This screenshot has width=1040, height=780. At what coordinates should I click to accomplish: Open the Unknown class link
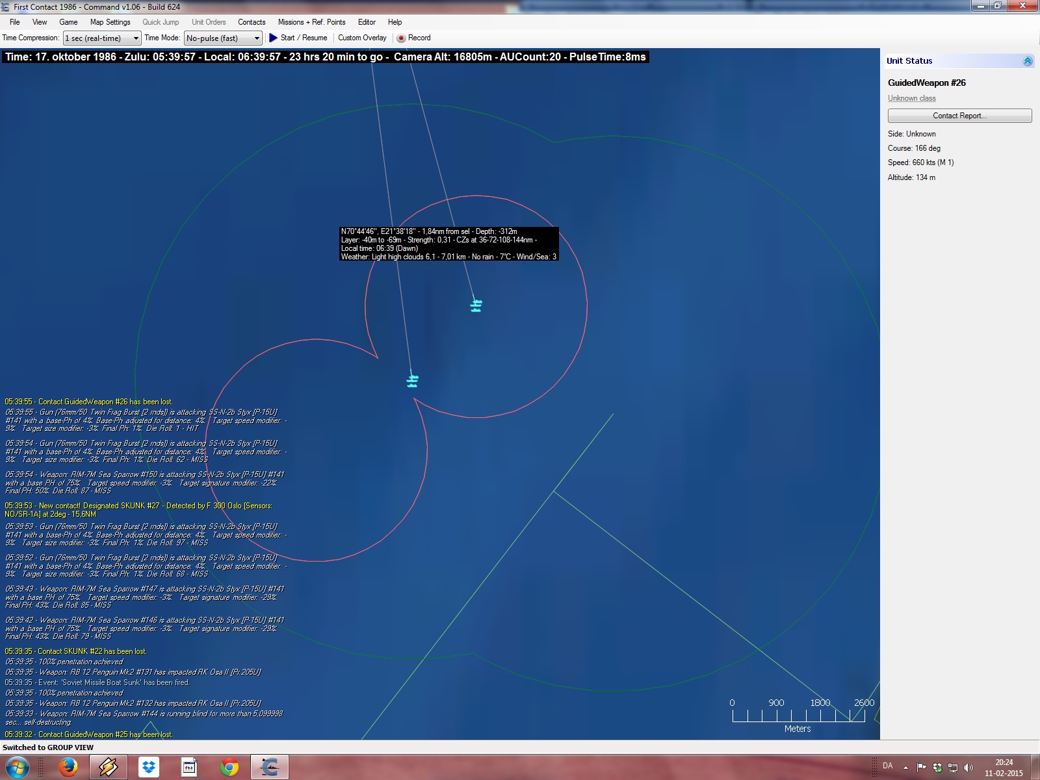coord(911,98)
